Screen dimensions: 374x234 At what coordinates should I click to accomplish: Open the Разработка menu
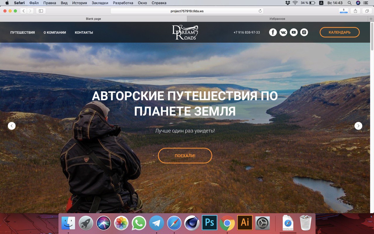coord(123,3)
